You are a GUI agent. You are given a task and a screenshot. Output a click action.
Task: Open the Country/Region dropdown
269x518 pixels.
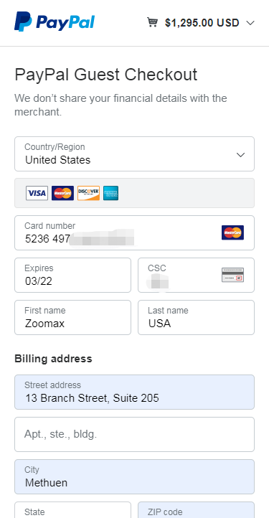pyautogui.click(x=135, y=154)
